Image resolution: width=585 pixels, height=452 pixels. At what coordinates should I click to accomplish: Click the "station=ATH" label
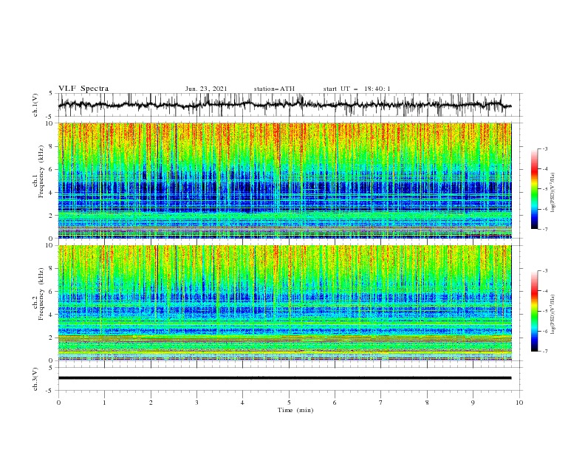point(274,89)
